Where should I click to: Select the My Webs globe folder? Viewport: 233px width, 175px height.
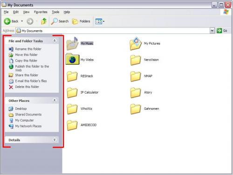(72, 59)
